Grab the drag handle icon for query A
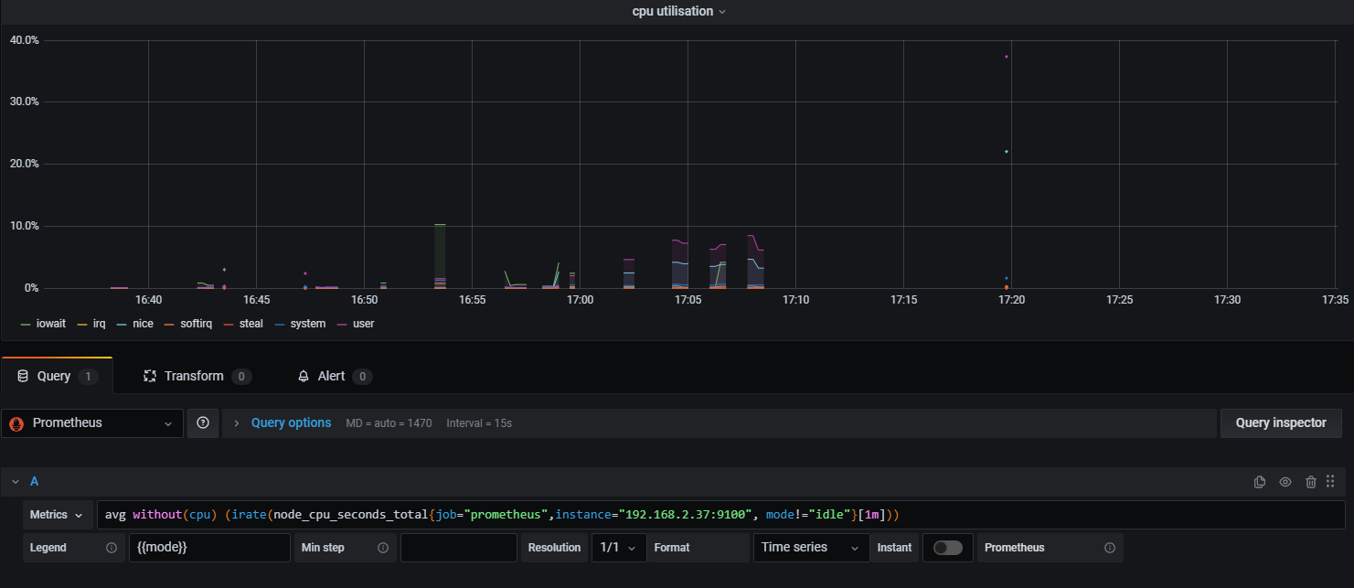The height and width of the screenshot is (588, 1354). pos(1330,481)
